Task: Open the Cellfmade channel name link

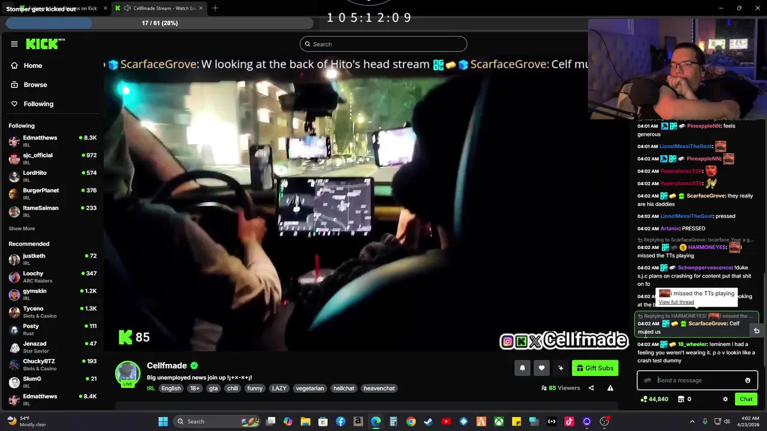Action: pos(167,365)
